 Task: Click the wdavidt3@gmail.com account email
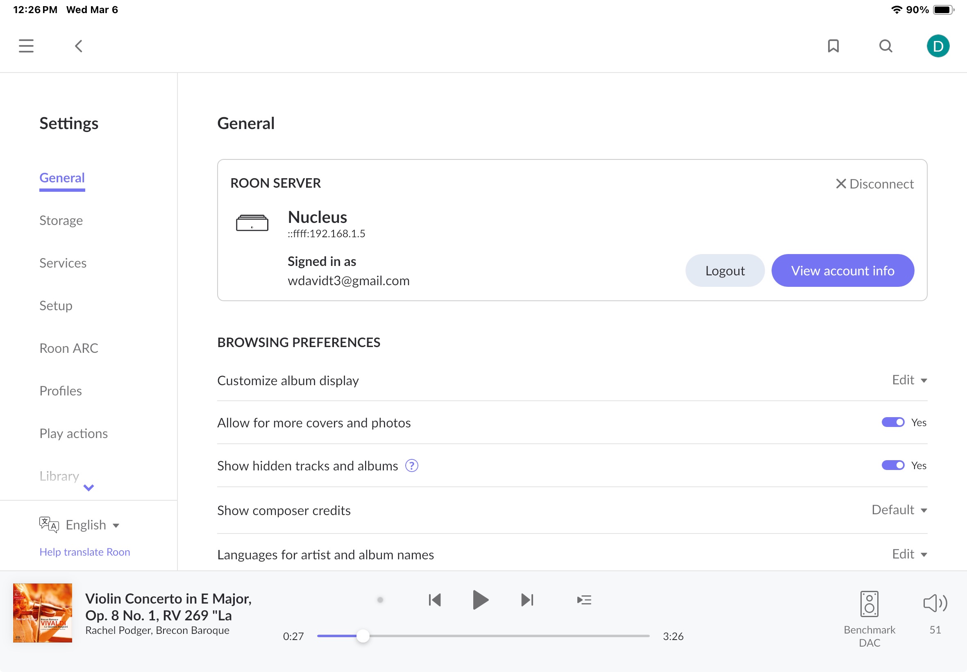pyautogui.click(x=349, y=281)
